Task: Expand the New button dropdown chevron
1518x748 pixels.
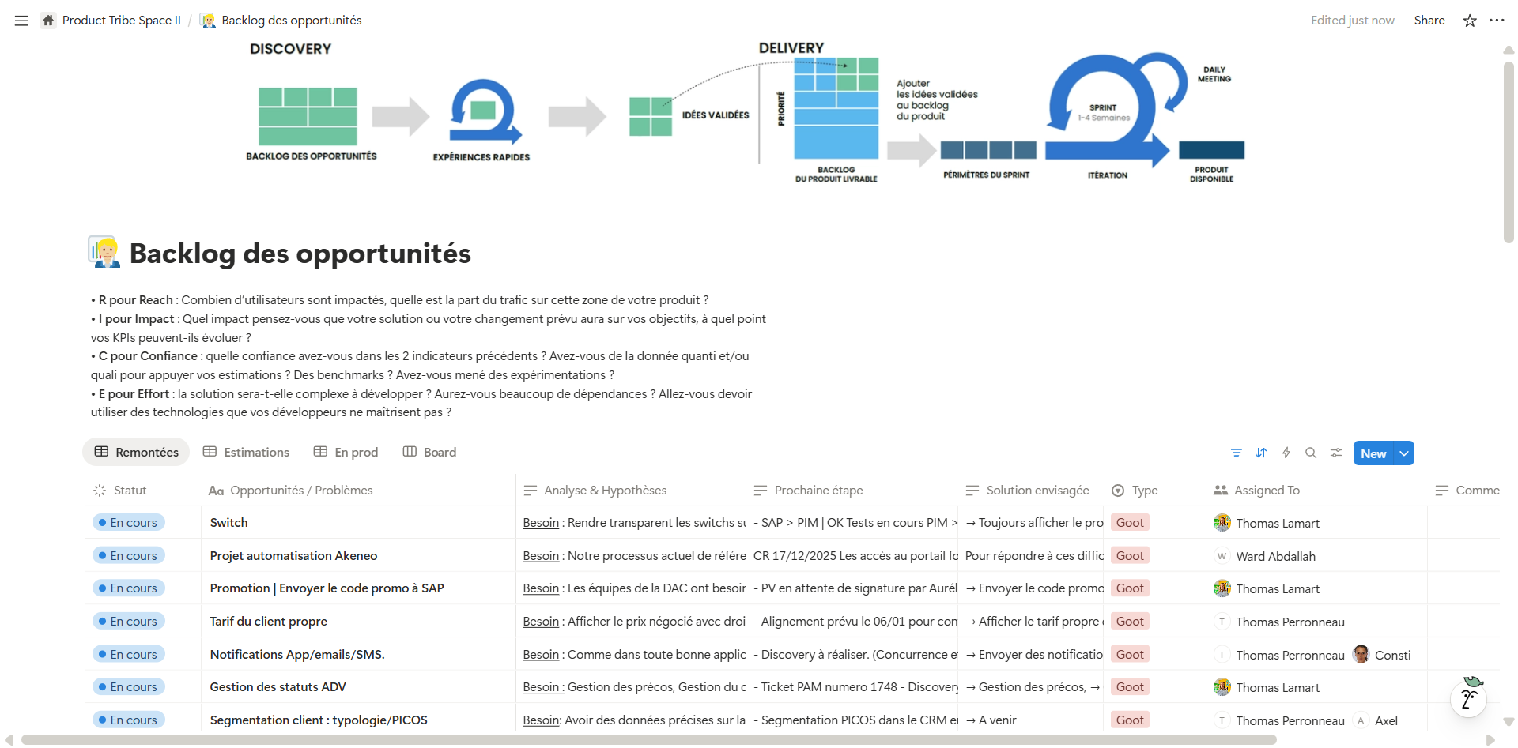Action: [1404, 453]
